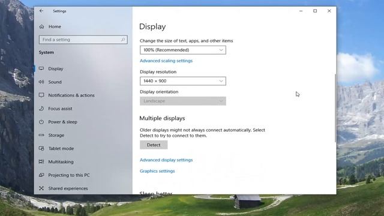This screenshot has height=216, width=384.
Task: Click the Multitasking icon
Action: click(41, 161)
